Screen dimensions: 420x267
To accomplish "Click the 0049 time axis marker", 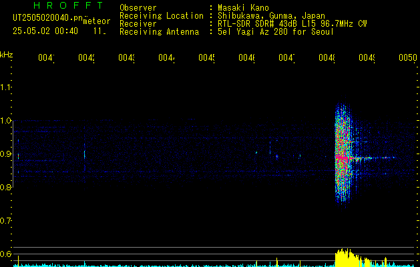I will pyautogui.click(x=367, y=57).
